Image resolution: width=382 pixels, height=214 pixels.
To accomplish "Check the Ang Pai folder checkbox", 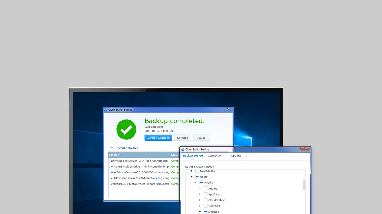I will point(206,189).
